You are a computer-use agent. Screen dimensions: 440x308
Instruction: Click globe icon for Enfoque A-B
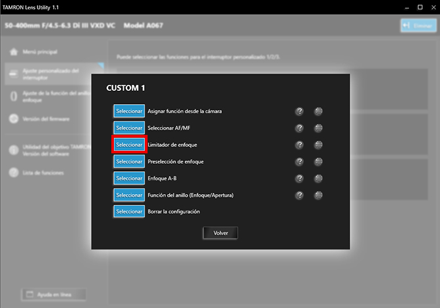coord(318,178)
